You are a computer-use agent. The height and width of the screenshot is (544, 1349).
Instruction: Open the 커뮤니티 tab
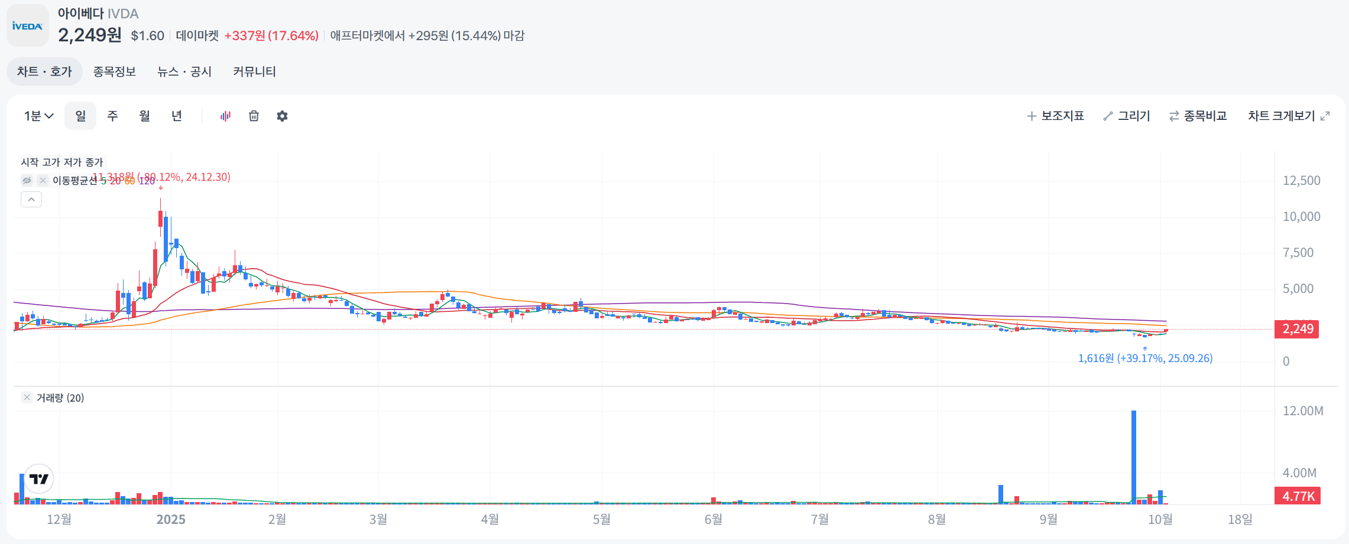point(255,71)
